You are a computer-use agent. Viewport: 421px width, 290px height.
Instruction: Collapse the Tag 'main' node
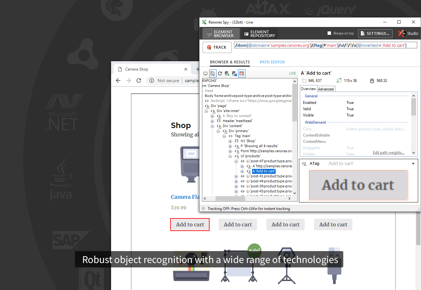coord(224,136)
